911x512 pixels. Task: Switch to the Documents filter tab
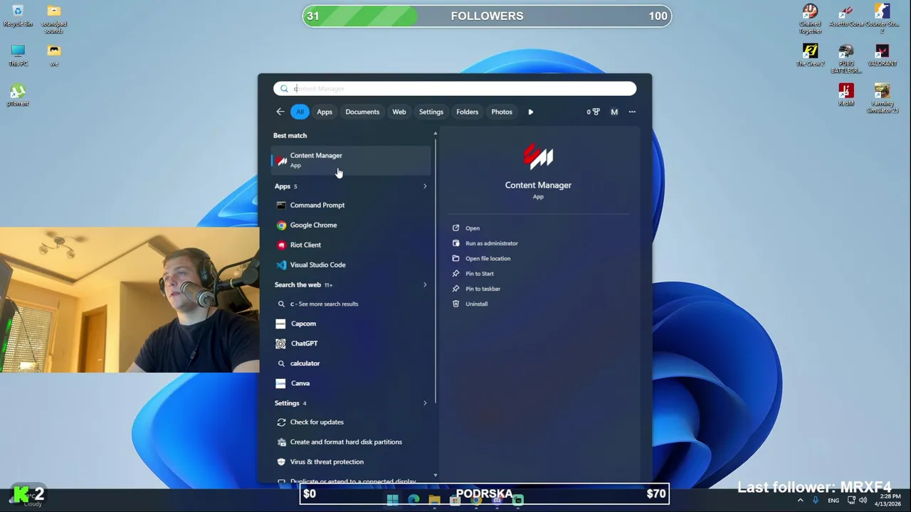pyautogui.click(x=362, y=112)
